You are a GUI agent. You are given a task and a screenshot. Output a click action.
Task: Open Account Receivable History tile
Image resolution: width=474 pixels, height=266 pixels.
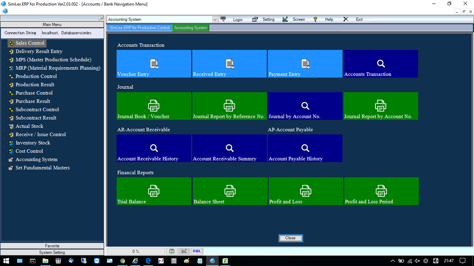(154, 148)
